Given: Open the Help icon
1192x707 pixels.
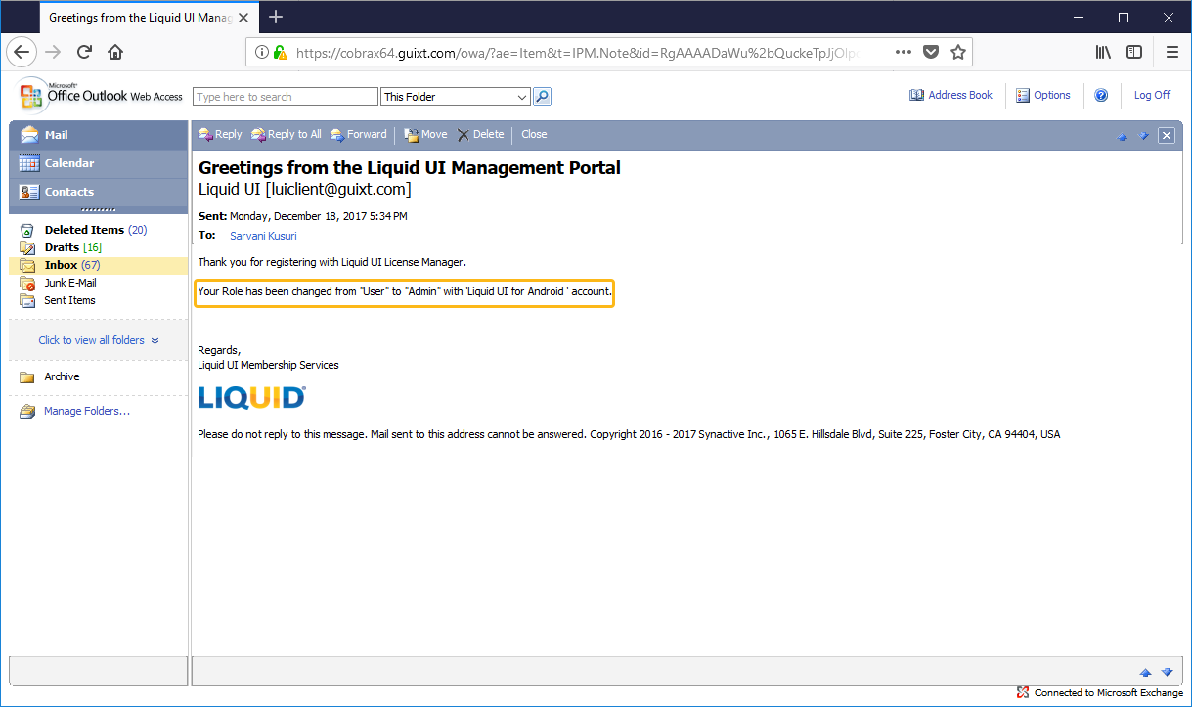Looking at the screenshot, I should tap(1101, 96).
